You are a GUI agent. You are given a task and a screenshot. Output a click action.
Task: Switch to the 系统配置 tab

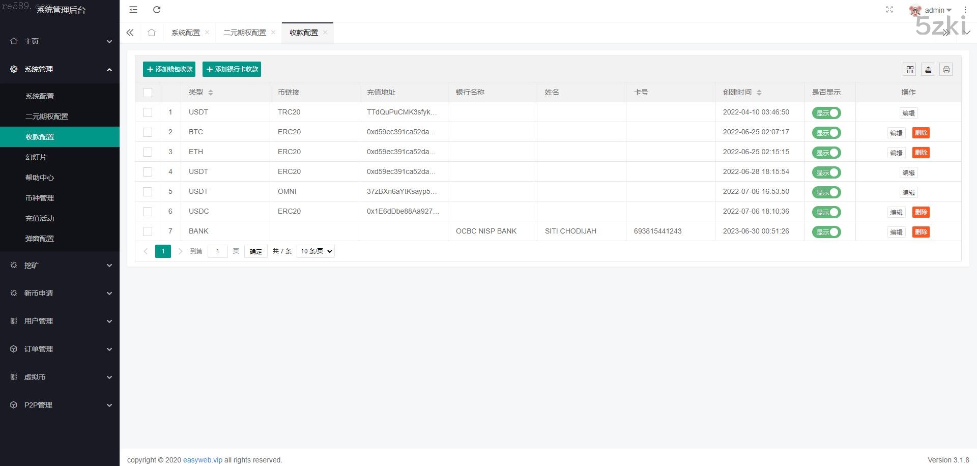click(186, 33)
